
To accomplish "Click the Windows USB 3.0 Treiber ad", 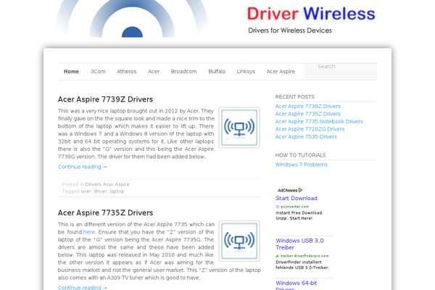I will click(x=299, y=244).
